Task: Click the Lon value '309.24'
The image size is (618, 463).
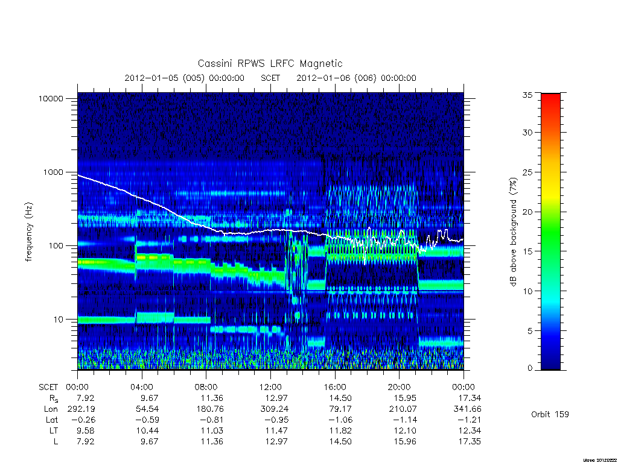Action: click(x=275, y=409)
